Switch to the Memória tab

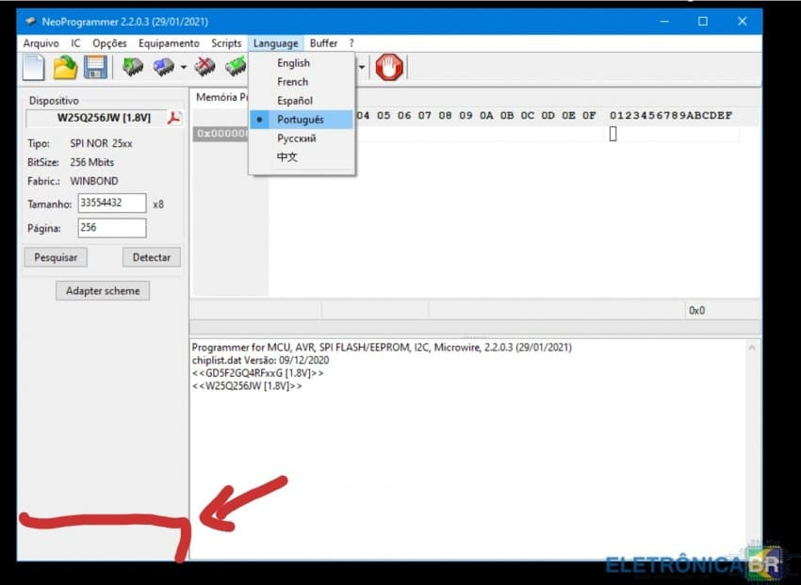click(x=221, y=98)
